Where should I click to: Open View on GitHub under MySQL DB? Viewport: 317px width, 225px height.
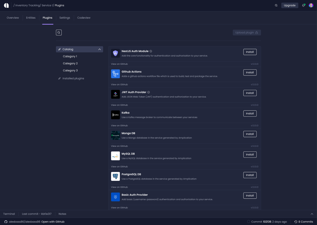click(x=119, y=166)
